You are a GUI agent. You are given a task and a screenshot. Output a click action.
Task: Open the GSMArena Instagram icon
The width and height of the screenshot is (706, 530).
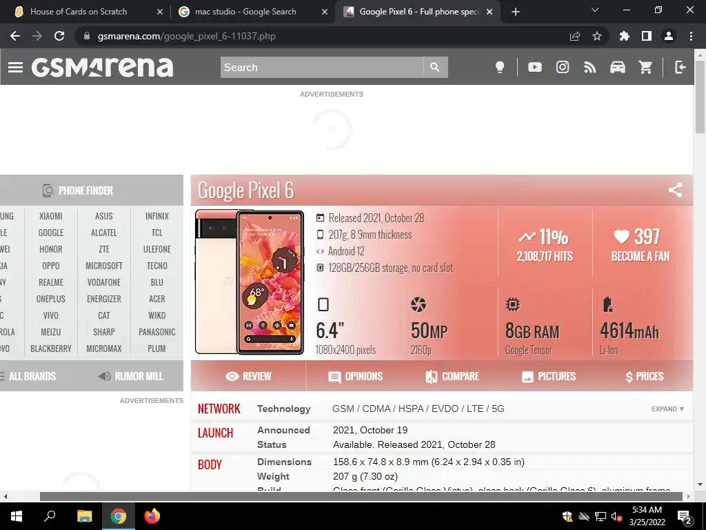[563, 67]
